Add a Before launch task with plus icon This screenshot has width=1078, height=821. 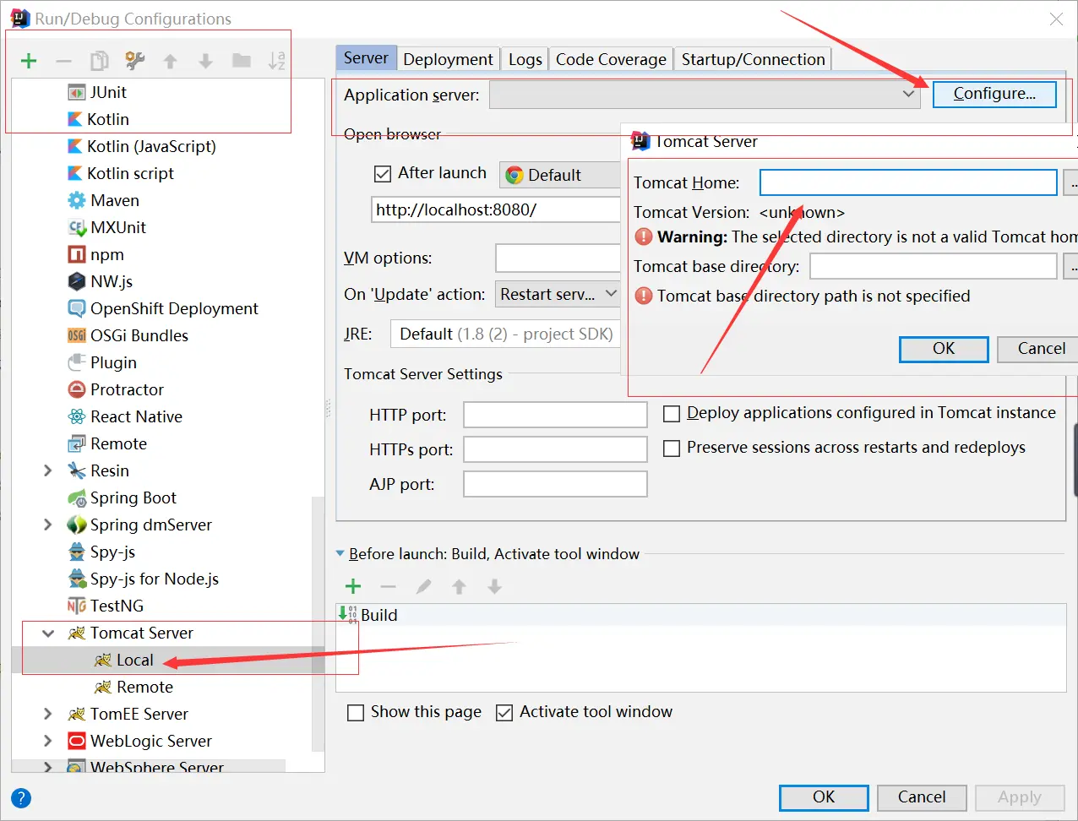pyautogui.click(x=353, y=587)
